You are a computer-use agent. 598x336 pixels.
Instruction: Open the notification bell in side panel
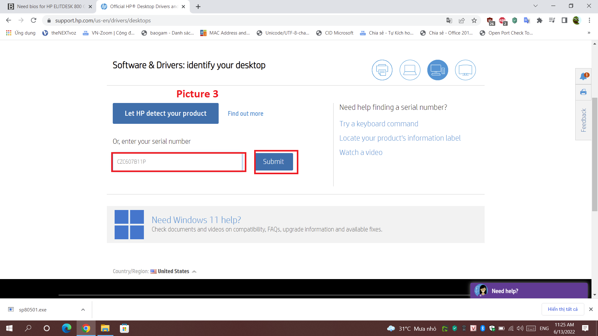583,76
